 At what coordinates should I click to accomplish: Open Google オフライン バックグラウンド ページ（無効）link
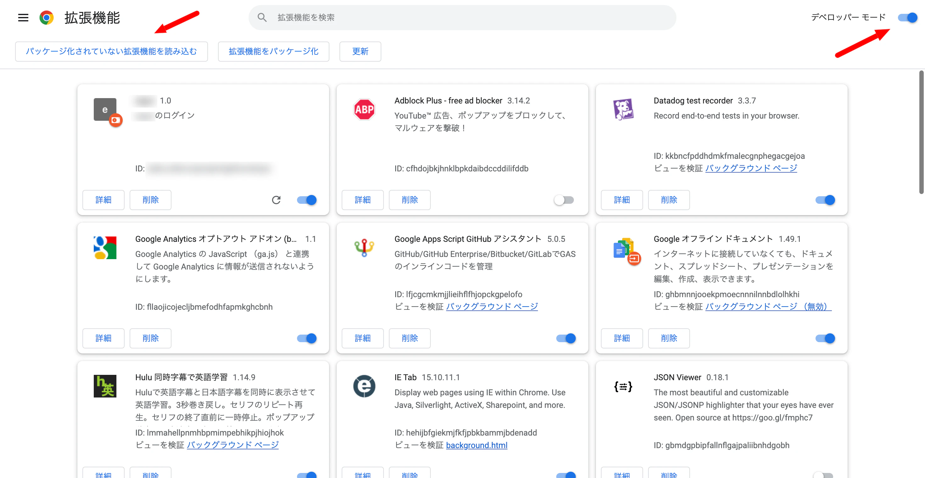coord(768,307)
